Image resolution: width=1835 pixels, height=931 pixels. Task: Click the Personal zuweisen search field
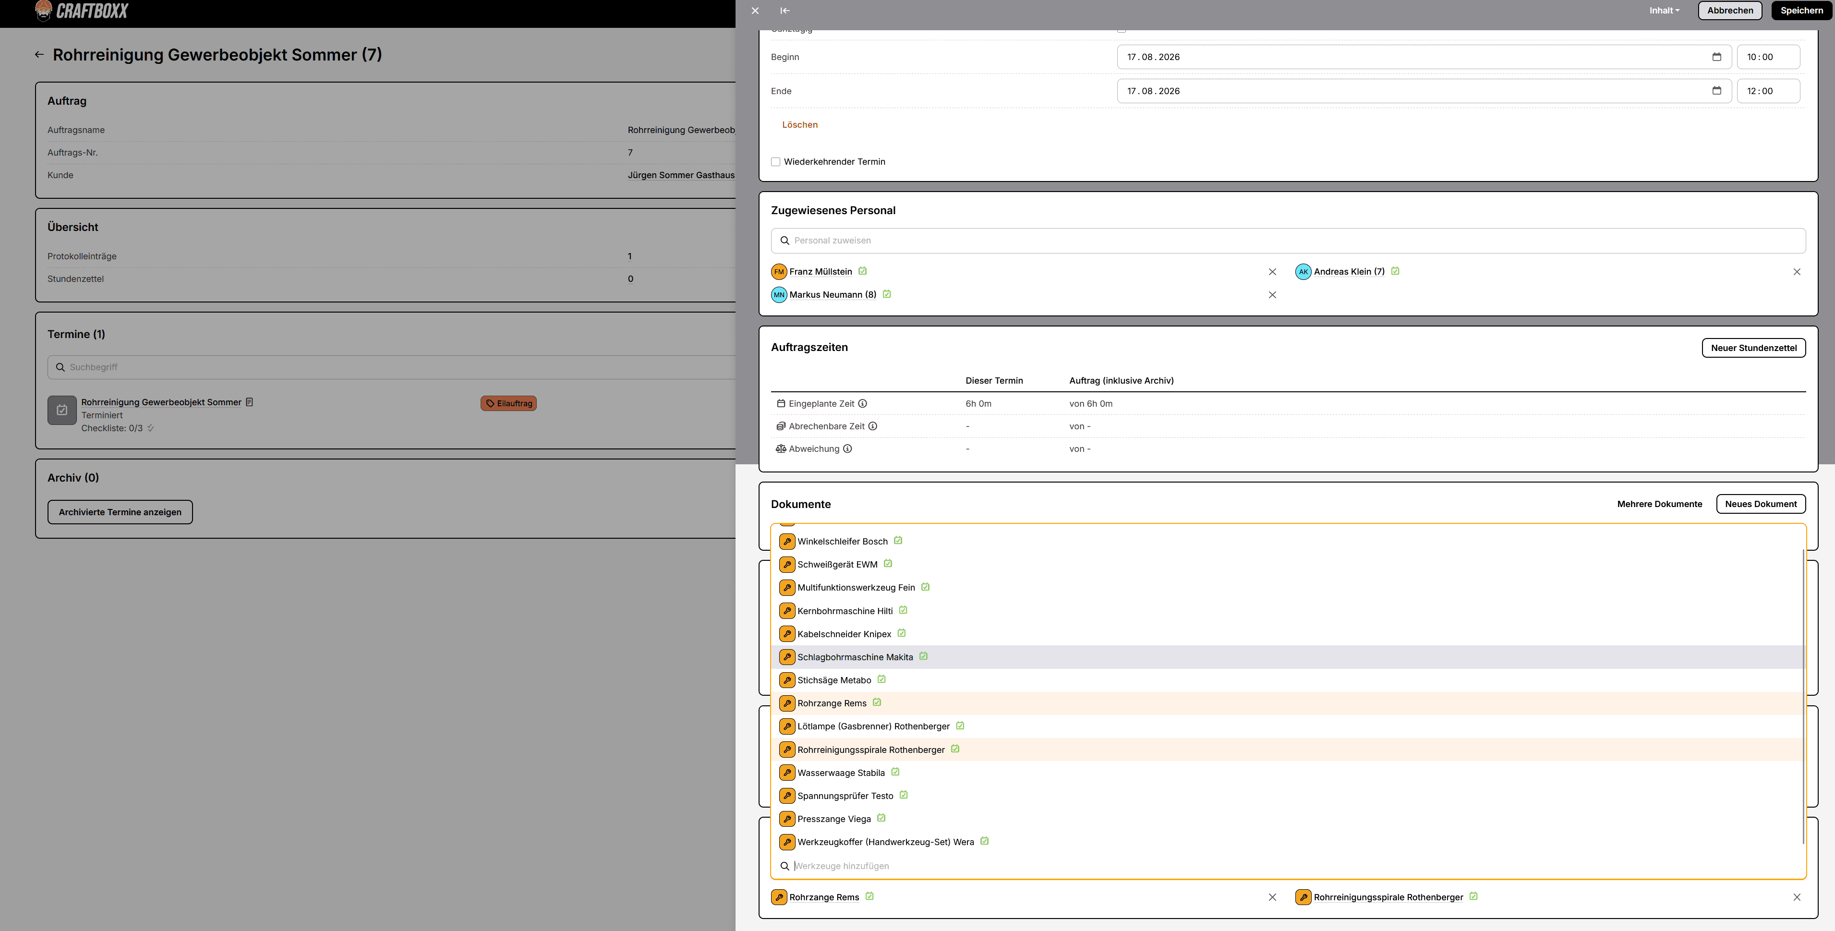click(x=1288, y=241)
